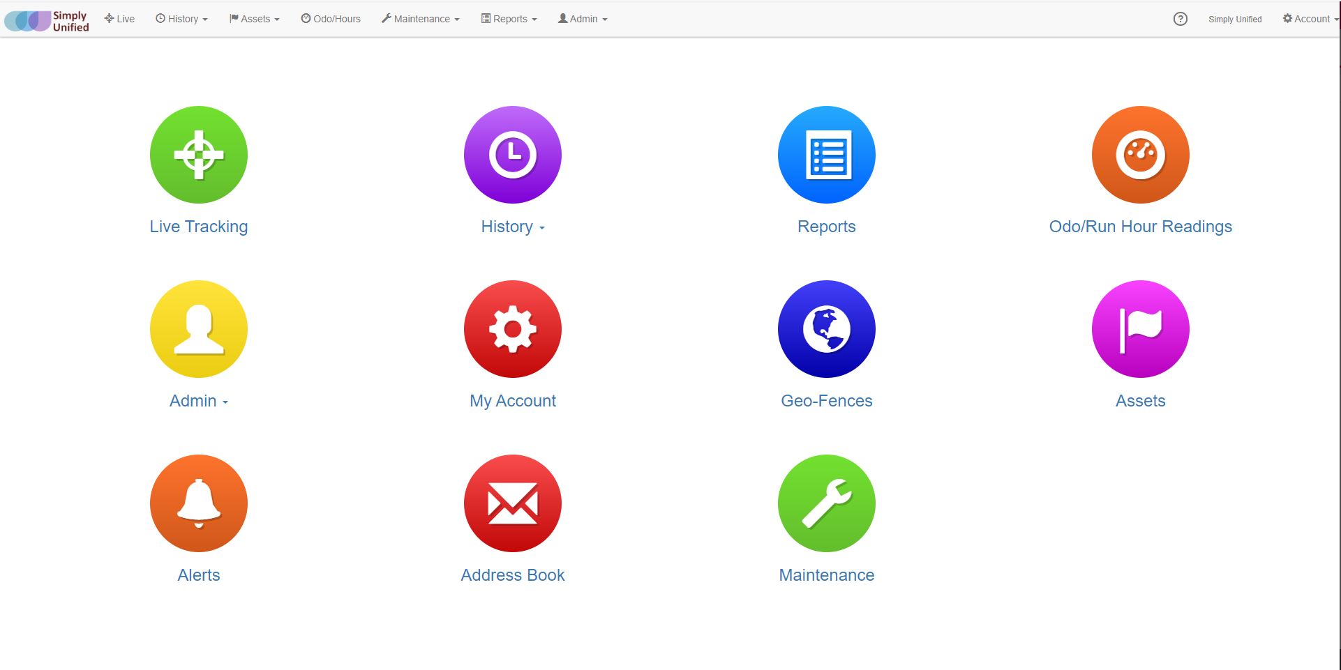Open the Alerts text link
This screenshot has height=670, width=1341.
[199, 575]
